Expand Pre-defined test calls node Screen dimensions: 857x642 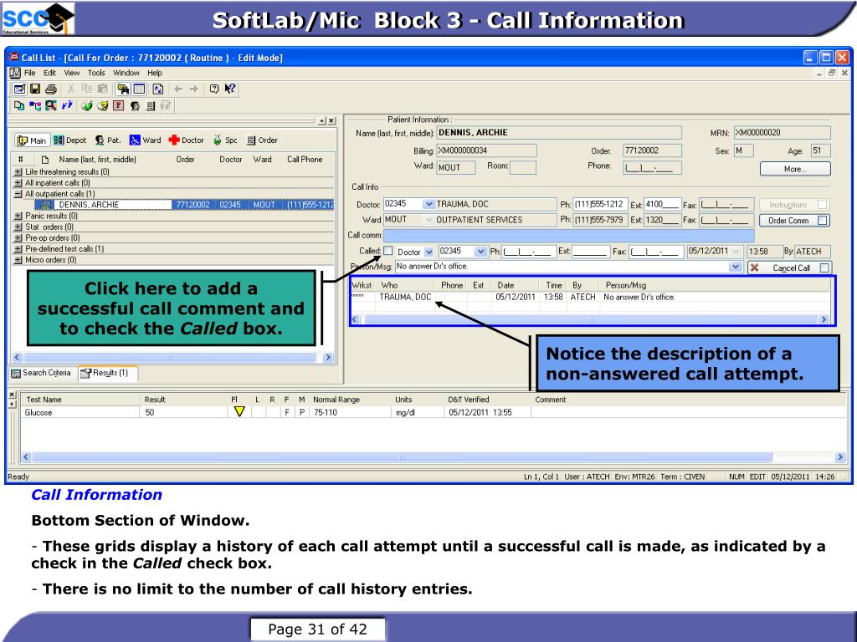pyautogui.click(x=18, y=248)
